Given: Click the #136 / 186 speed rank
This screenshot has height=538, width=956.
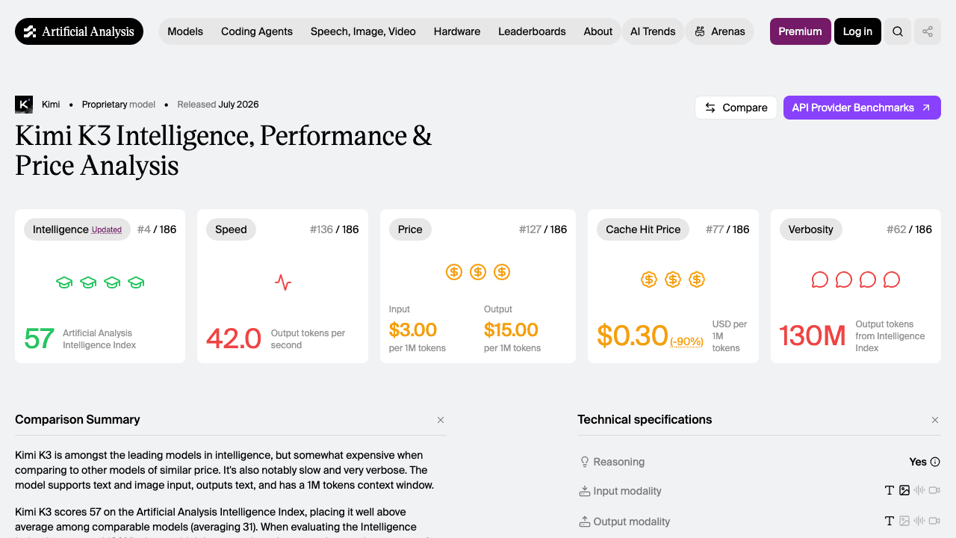Looking at the screenshot, I should point(335,229).
